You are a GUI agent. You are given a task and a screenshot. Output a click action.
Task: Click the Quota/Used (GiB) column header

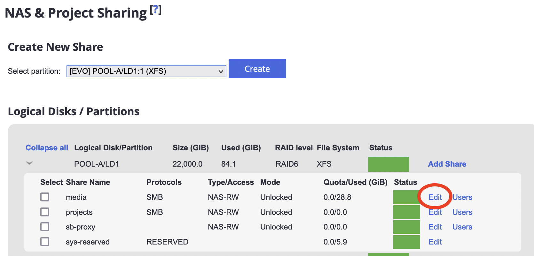[356, 182]
